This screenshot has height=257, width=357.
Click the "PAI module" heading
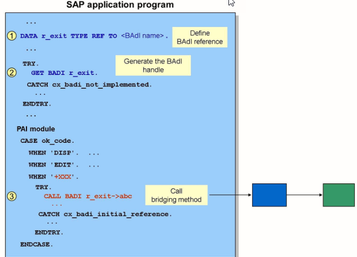[36, 129]
